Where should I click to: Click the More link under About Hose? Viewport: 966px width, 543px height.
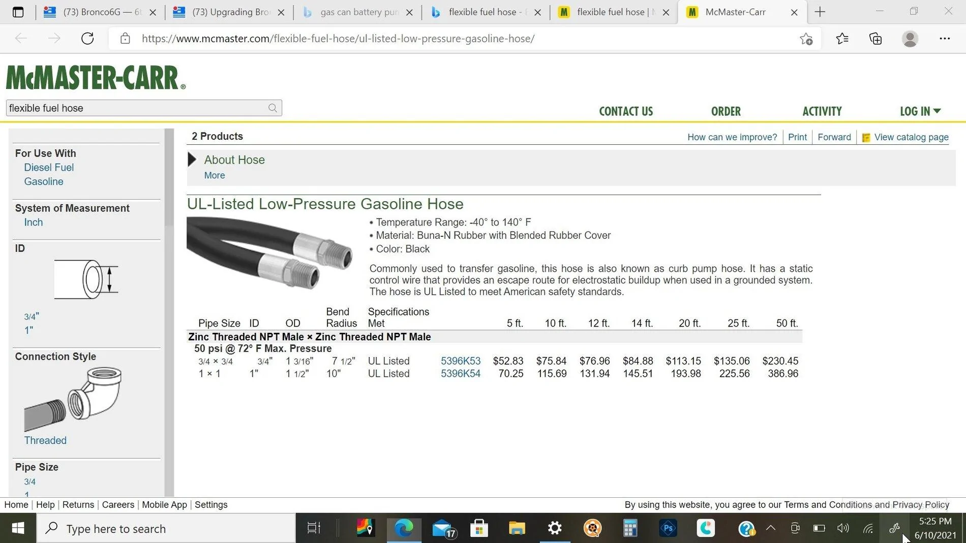215,175
